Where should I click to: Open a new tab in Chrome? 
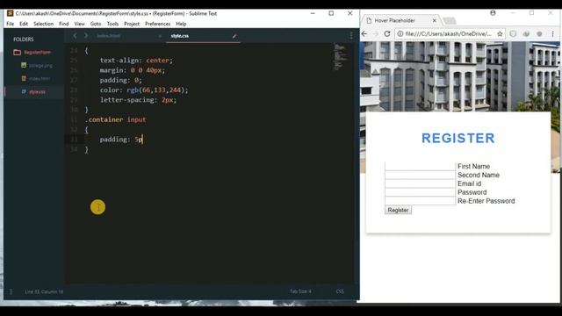pyautogui.click(x=450, y=20)
